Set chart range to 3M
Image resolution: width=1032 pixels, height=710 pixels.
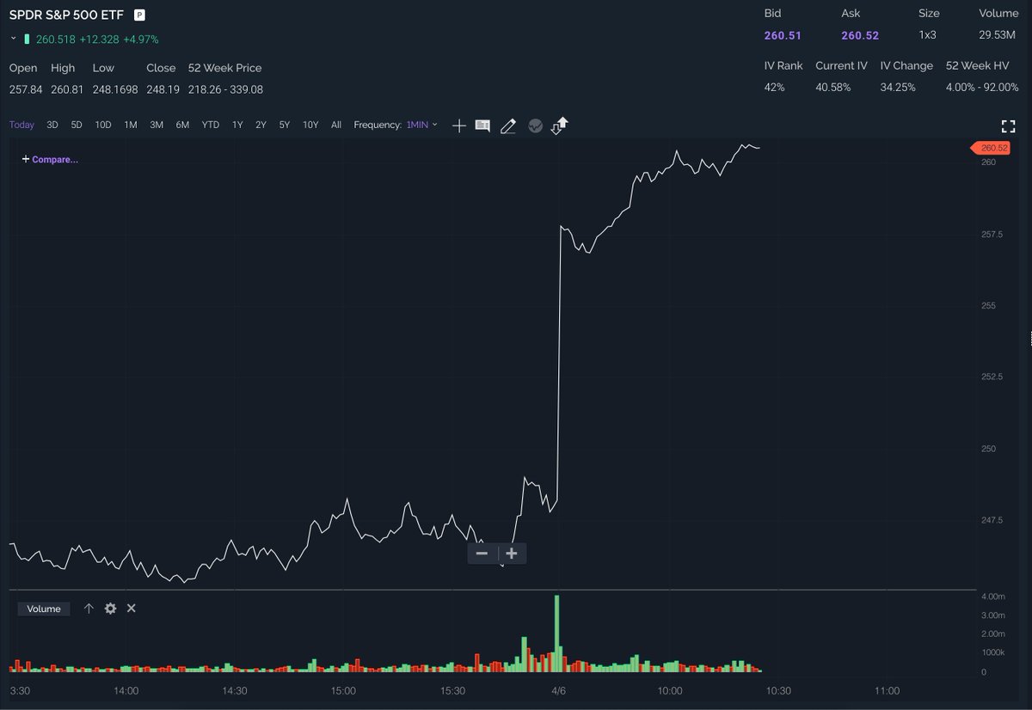[157, 125]
